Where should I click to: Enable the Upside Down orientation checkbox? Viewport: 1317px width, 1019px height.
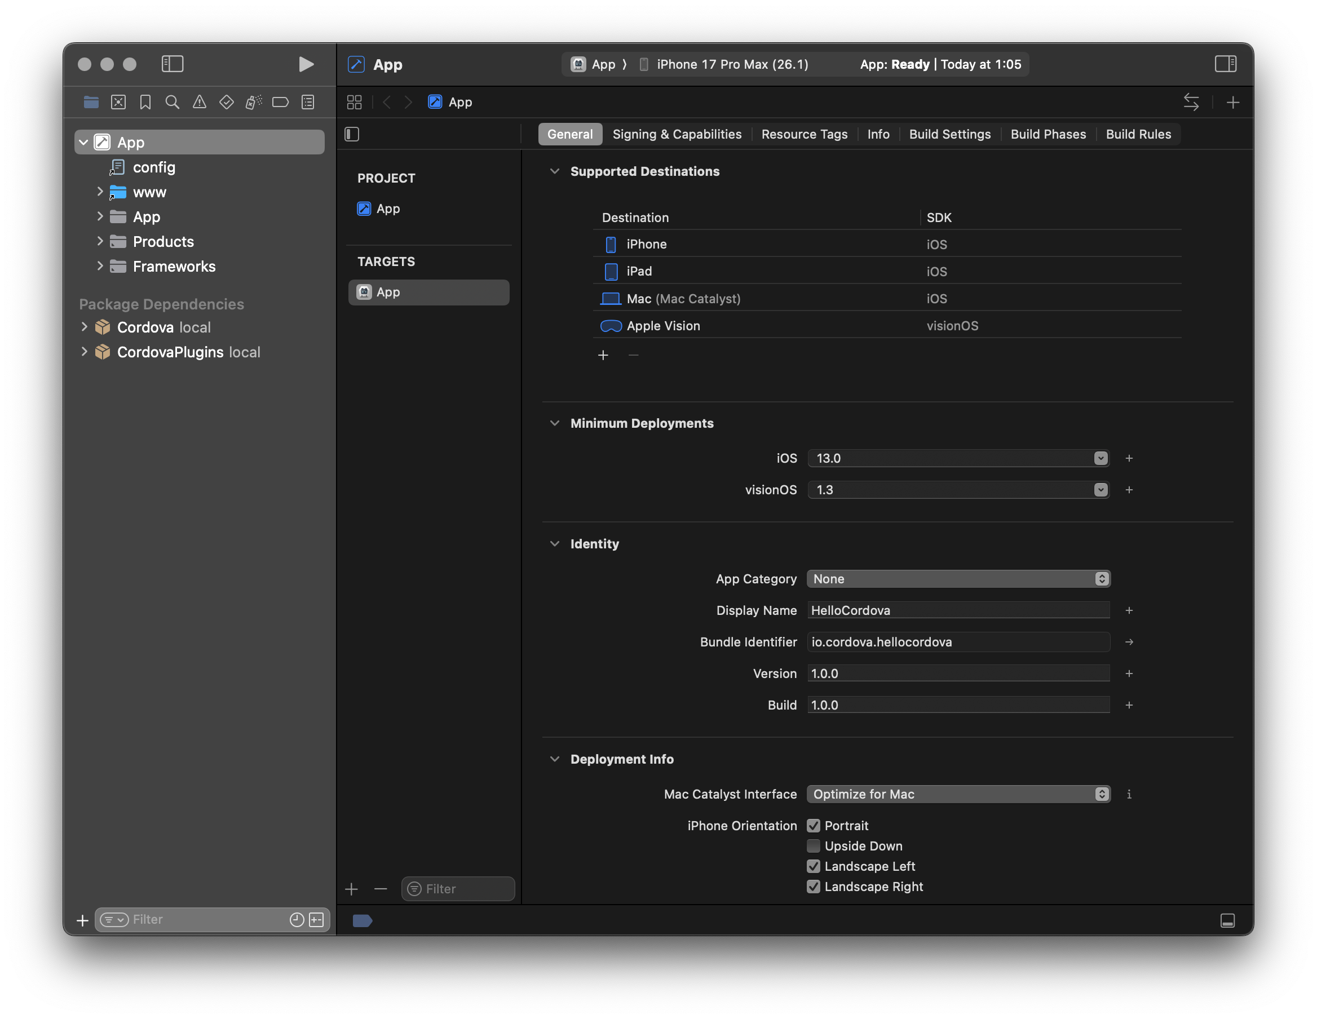click(814, 846)
